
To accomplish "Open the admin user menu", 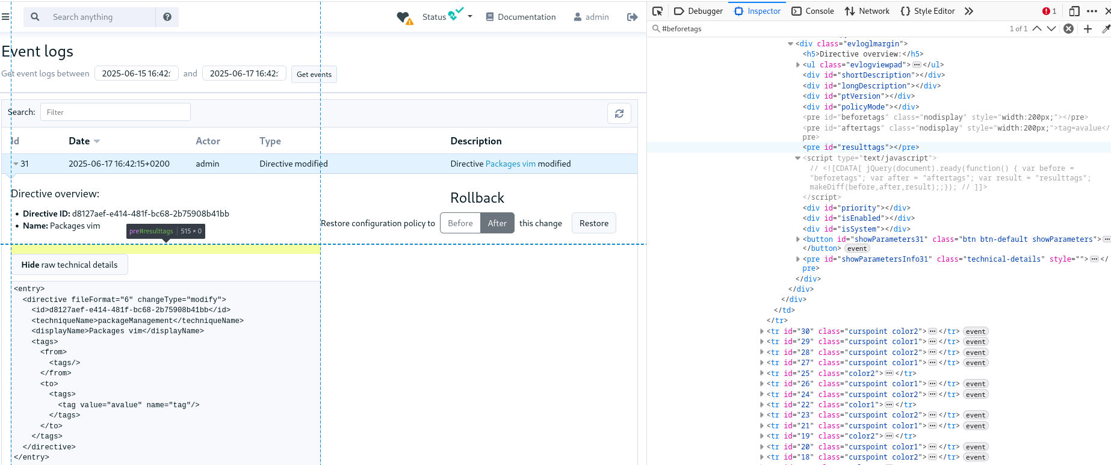I will coord(591,17).
